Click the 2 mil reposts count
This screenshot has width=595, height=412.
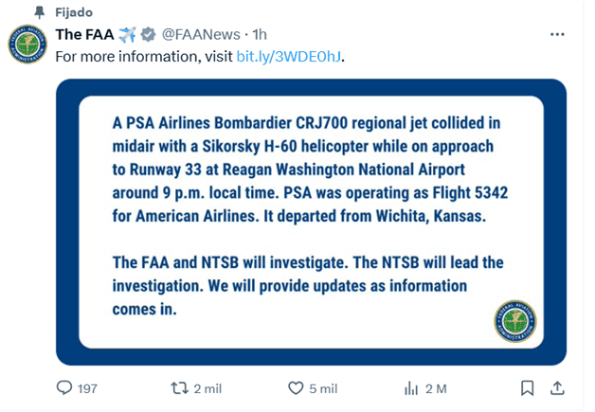pyautogui.click(x=207, y=388)
